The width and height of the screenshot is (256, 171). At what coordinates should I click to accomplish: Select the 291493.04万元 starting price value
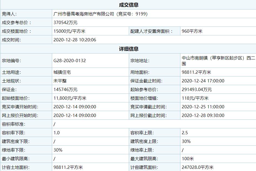197,89
